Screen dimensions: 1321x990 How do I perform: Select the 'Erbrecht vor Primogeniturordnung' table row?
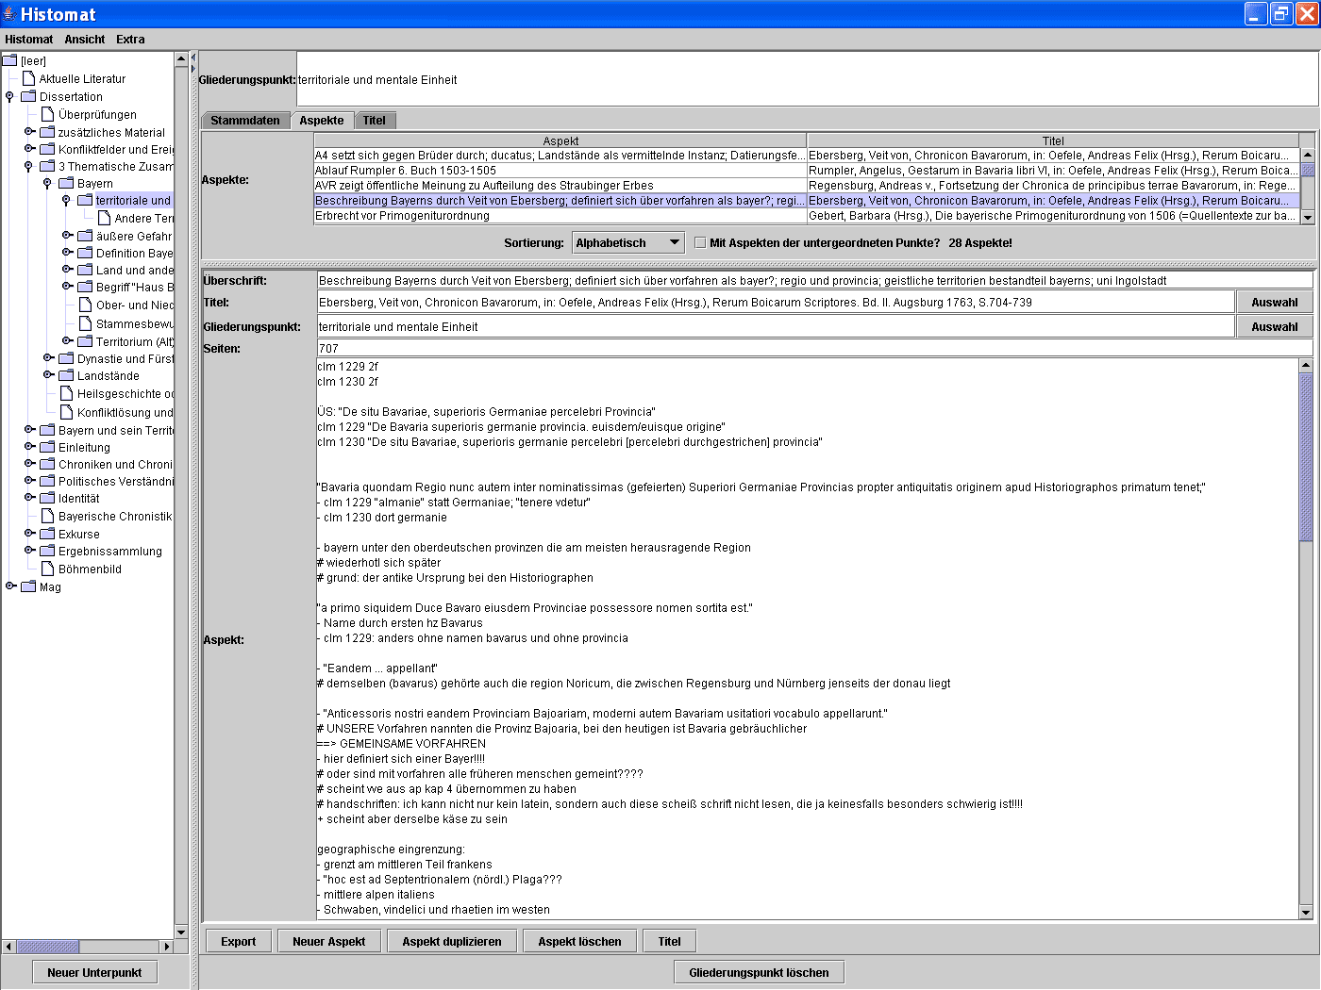560,216
